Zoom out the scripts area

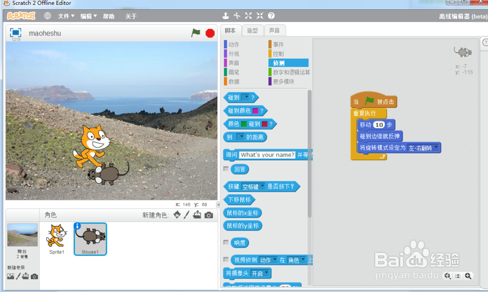click(x=447, y=276)
